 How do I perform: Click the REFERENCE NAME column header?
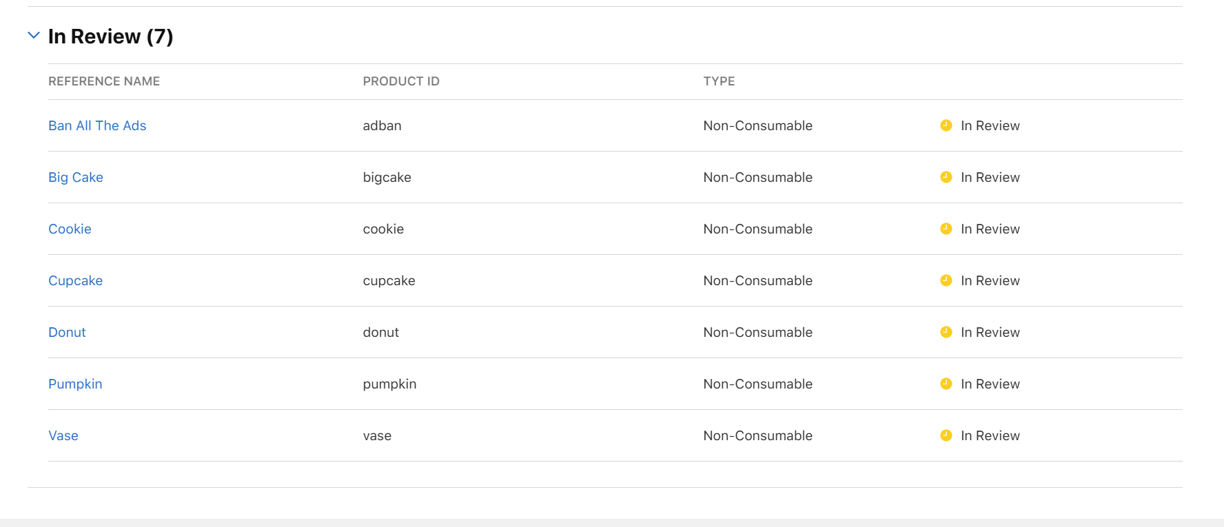[x=104, y=81]
